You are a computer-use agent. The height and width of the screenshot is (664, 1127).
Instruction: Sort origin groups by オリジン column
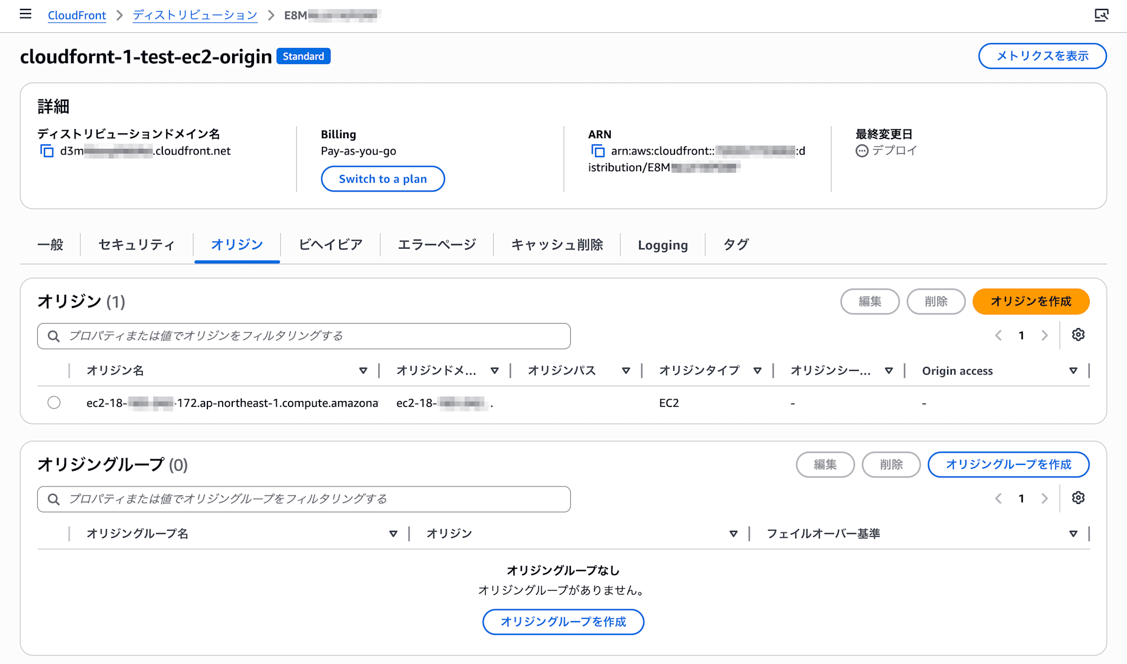pyautogui.click(x=733, y=534)
